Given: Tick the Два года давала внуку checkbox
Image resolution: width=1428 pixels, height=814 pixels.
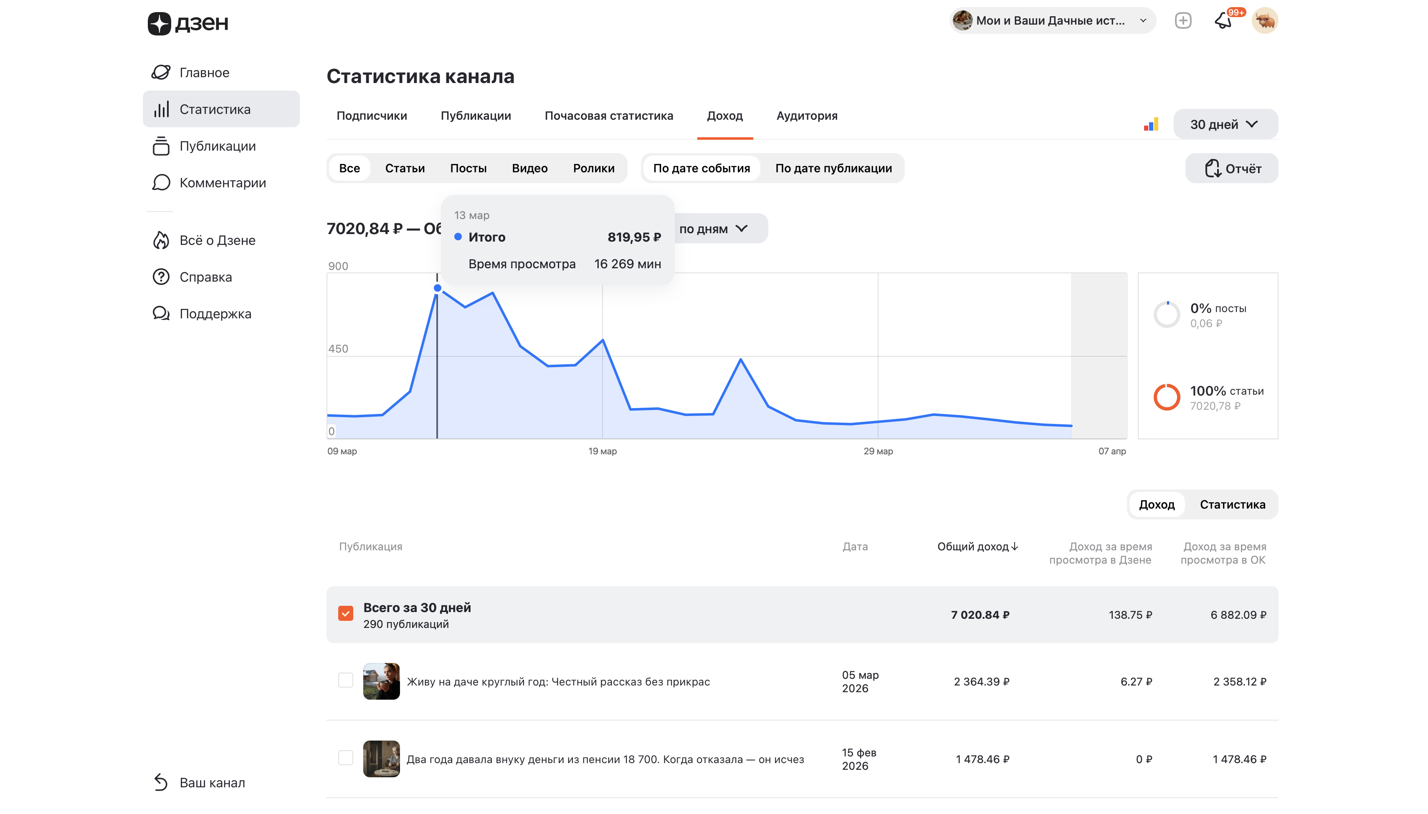Looking at the screenshot, I should 346,758.
